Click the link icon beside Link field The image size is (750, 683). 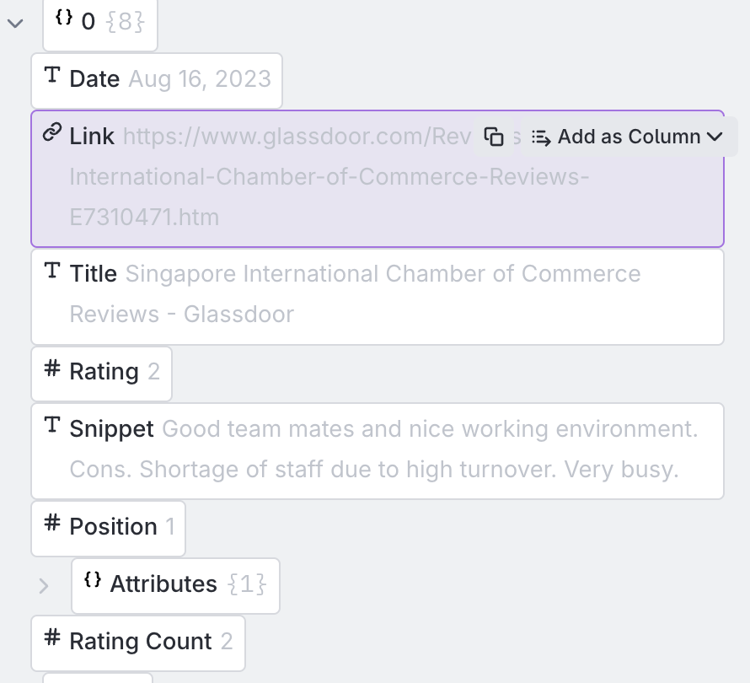coord(52,132)
